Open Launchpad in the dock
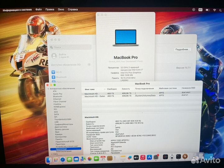Viewport: 224px width, 168px height. coord(56,160)
